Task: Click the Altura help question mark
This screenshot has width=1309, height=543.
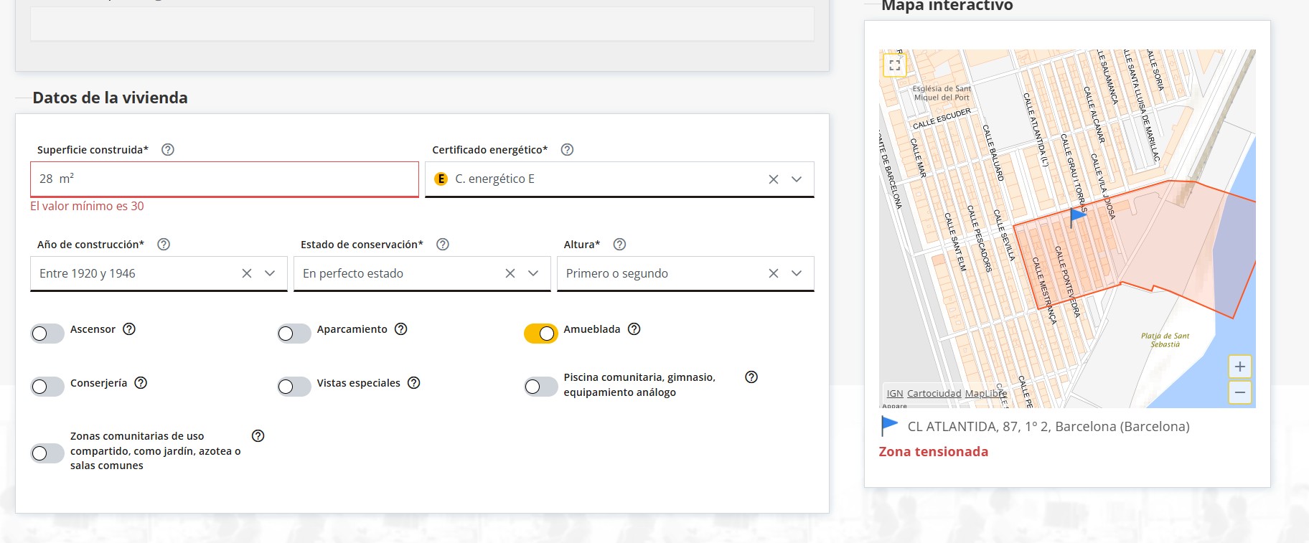Action: click(620, 245)
